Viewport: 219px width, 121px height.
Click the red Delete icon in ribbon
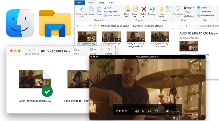(144, 10)
